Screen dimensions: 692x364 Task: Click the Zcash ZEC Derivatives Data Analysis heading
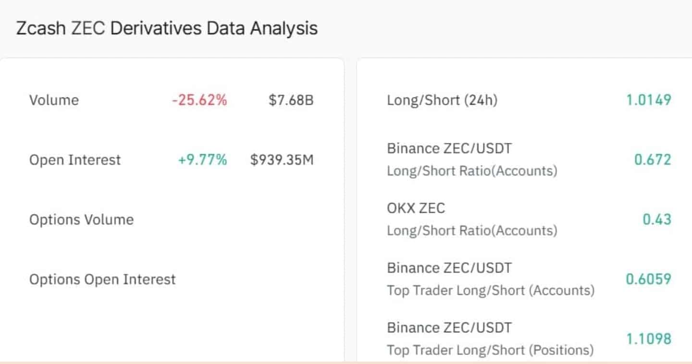click(x=167, y=28)
